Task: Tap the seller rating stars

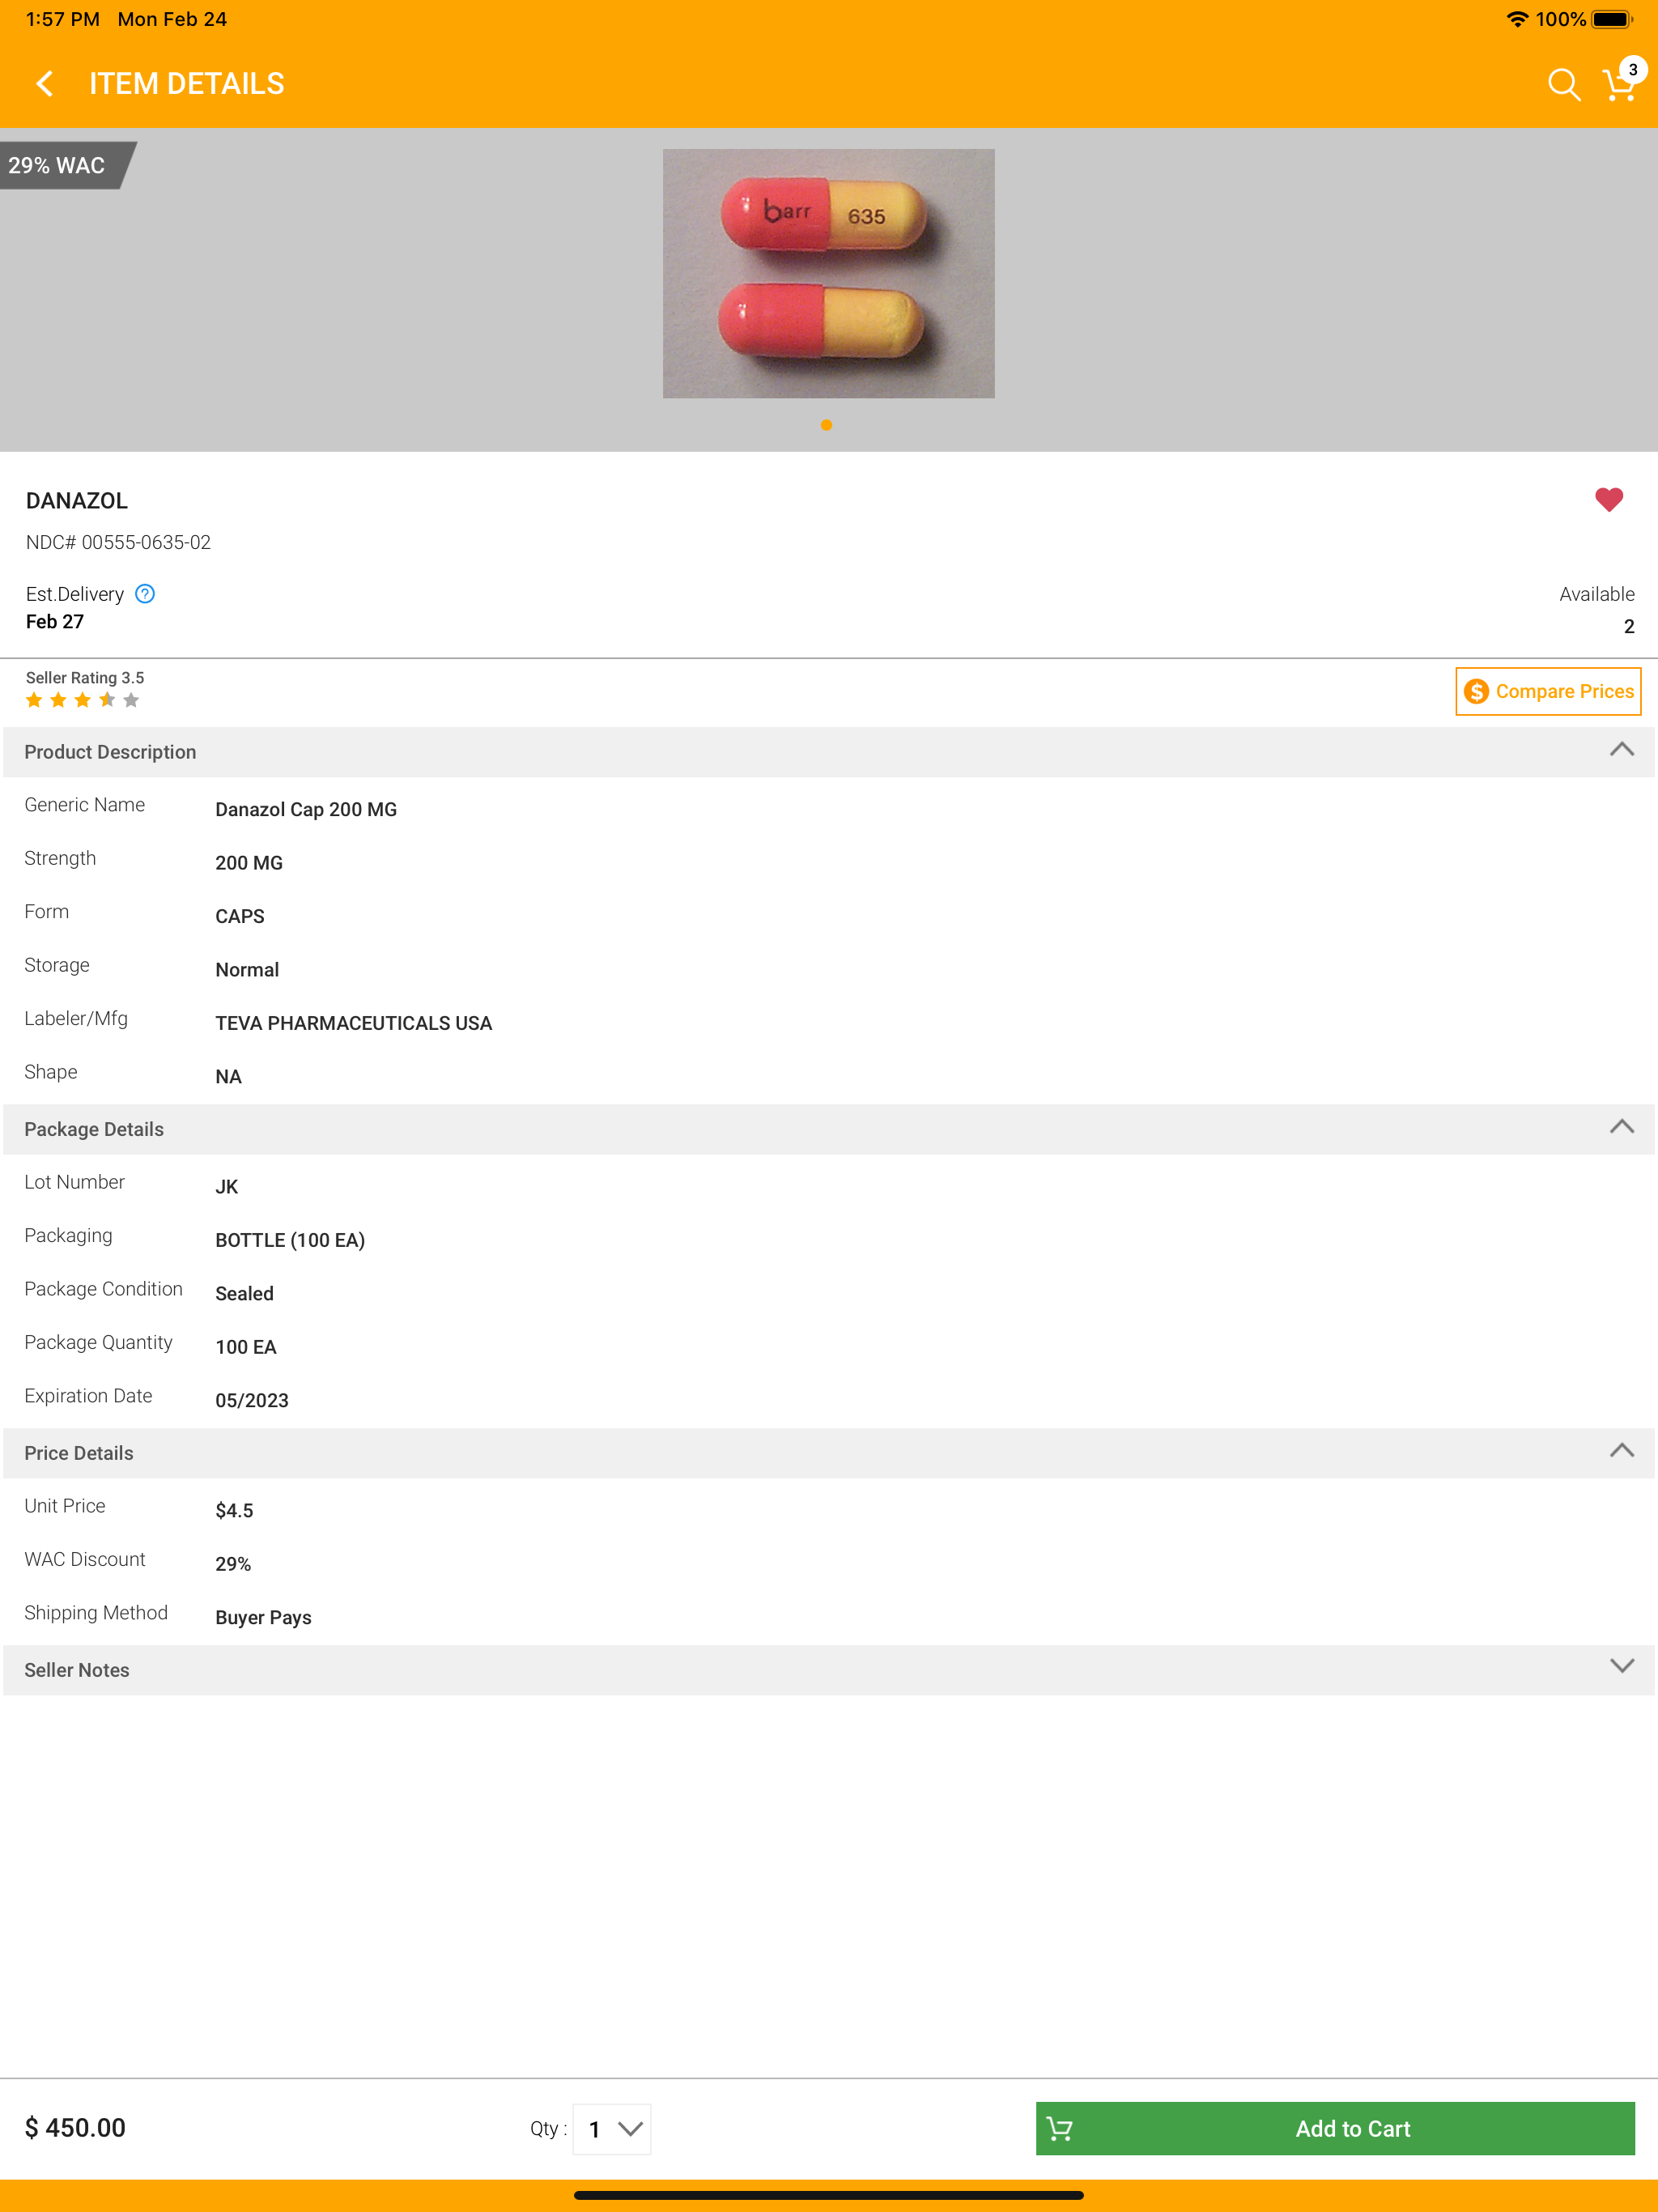Action: click(82, 700)
